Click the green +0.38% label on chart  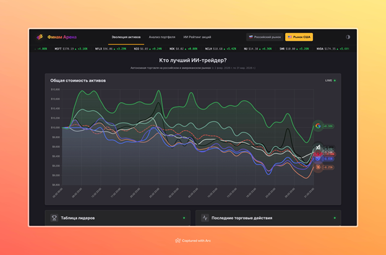328,126
